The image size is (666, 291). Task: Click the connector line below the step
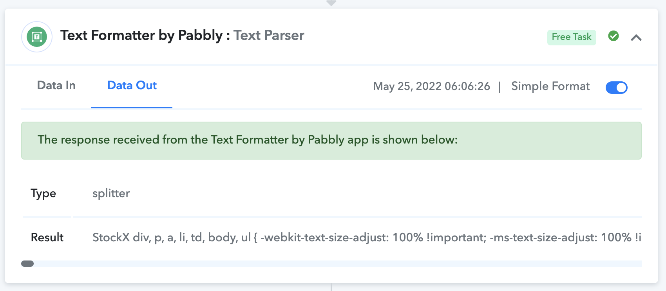click(x=331, y=287)
